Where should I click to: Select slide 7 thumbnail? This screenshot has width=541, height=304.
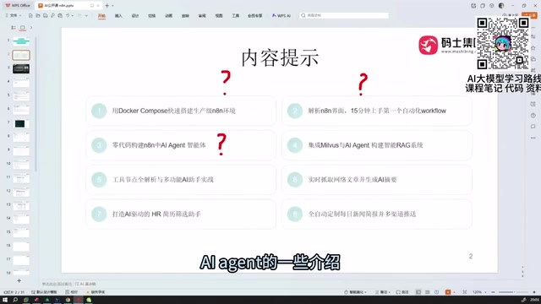point(21,123)
